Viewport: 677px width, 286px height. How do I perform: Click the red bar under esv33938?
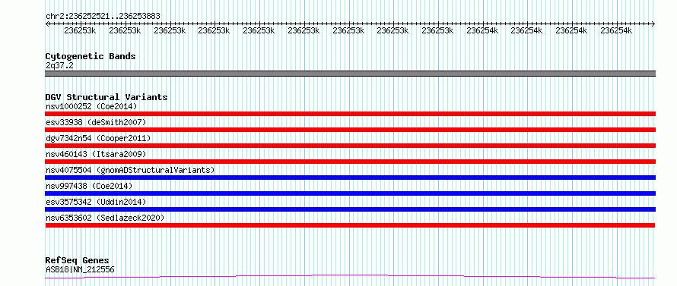coord(350,130)
